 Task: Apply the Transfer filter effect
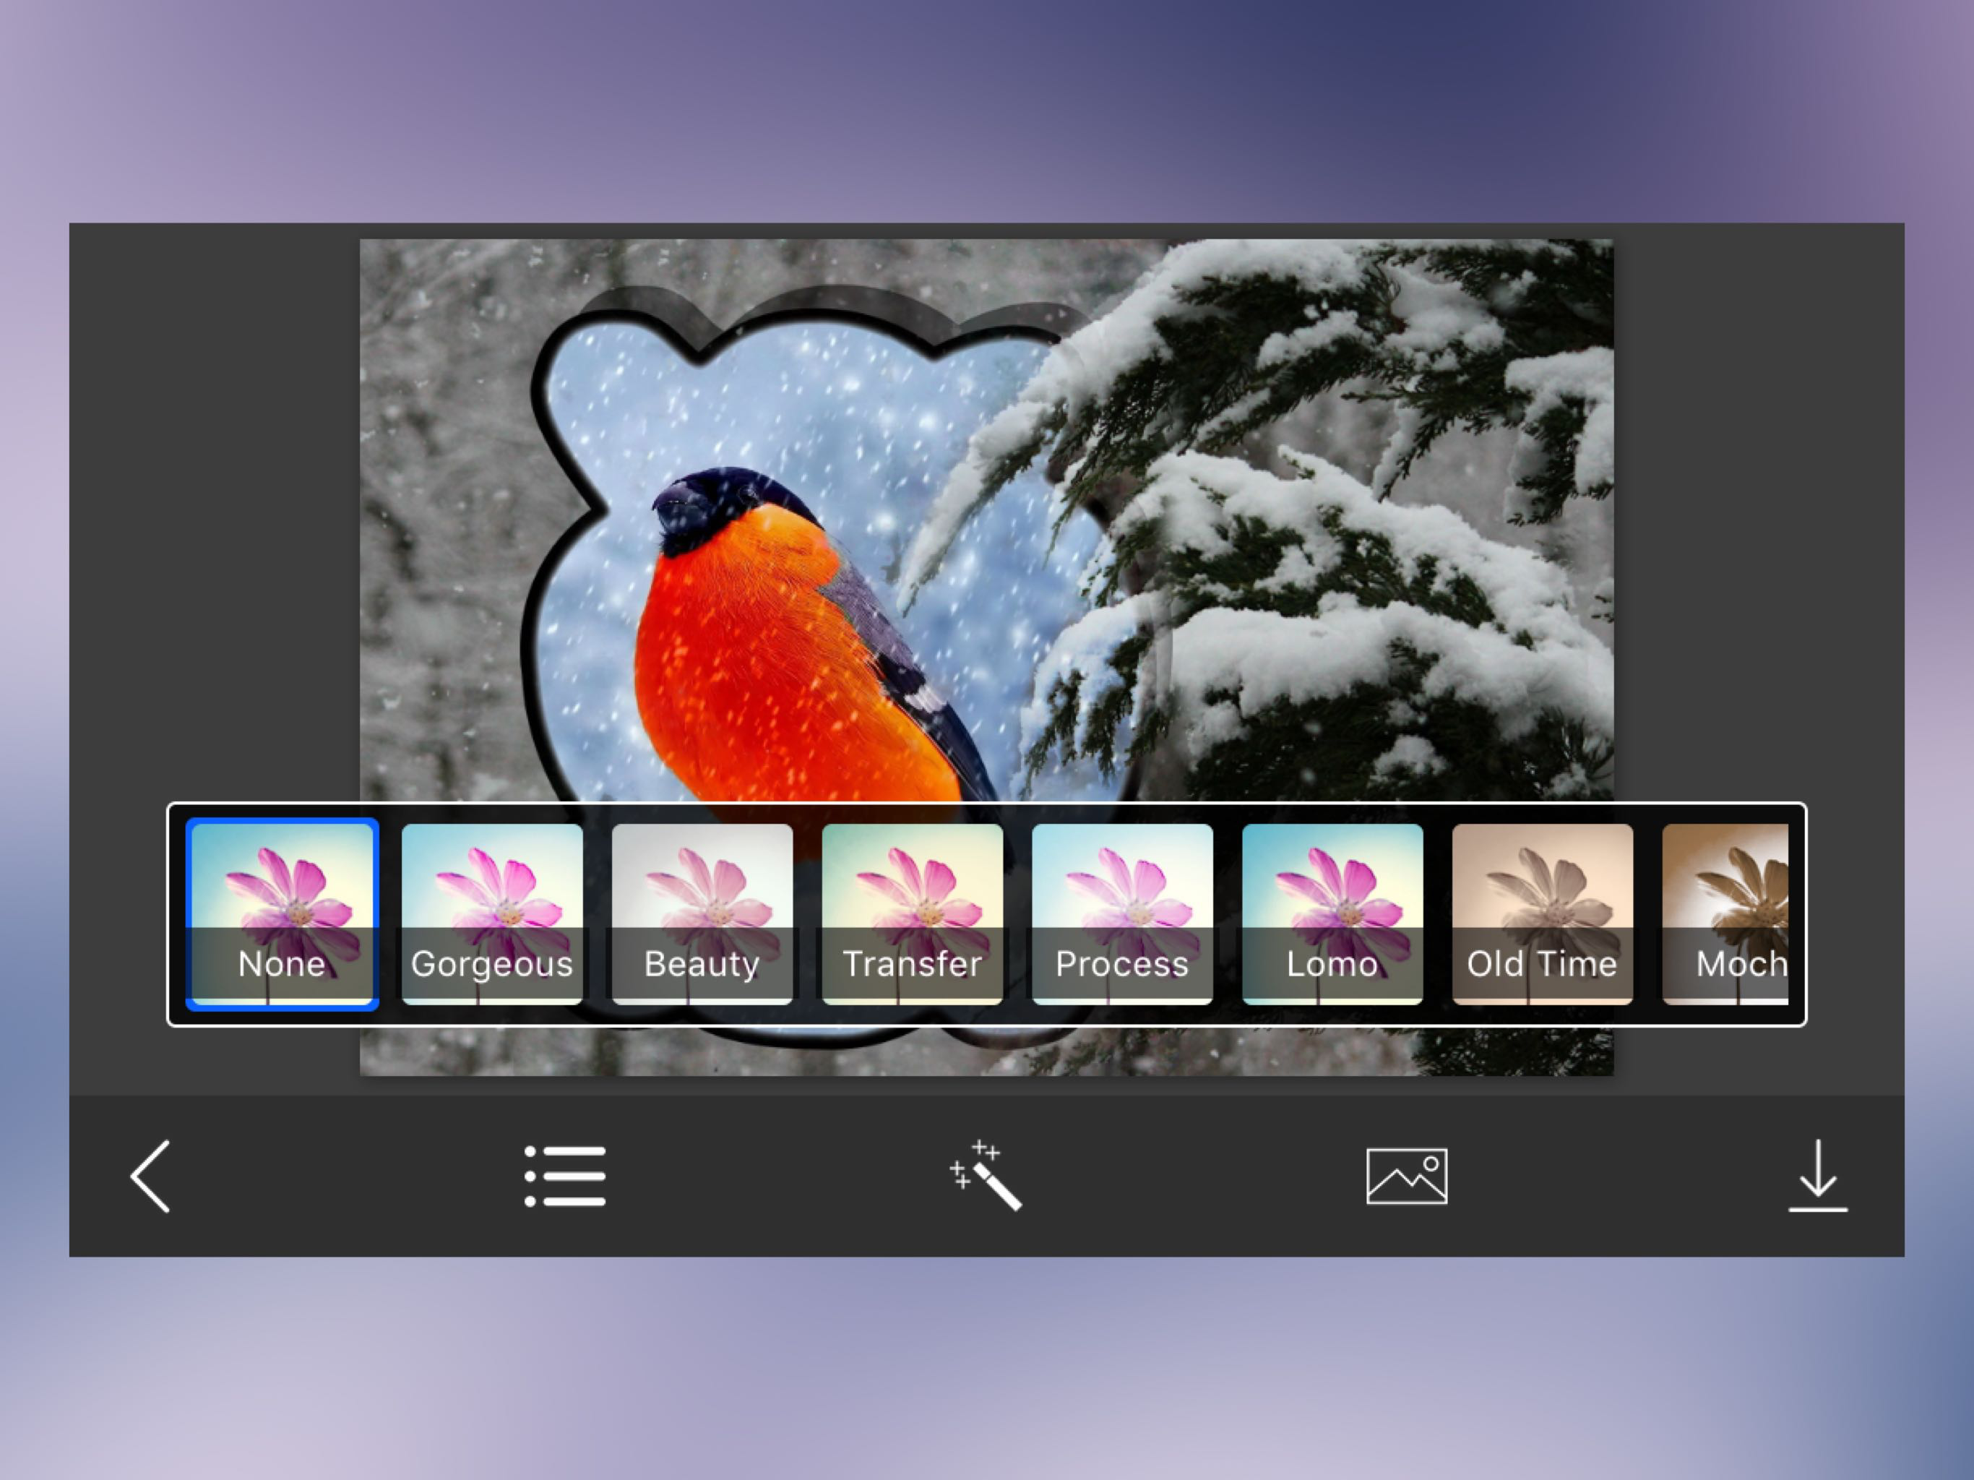click(912, 914)
